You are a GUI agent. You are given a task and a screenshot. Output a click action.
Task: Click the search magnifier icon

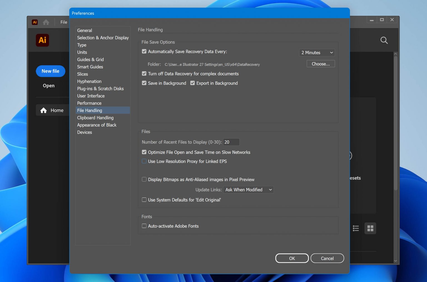pos(384,40)
